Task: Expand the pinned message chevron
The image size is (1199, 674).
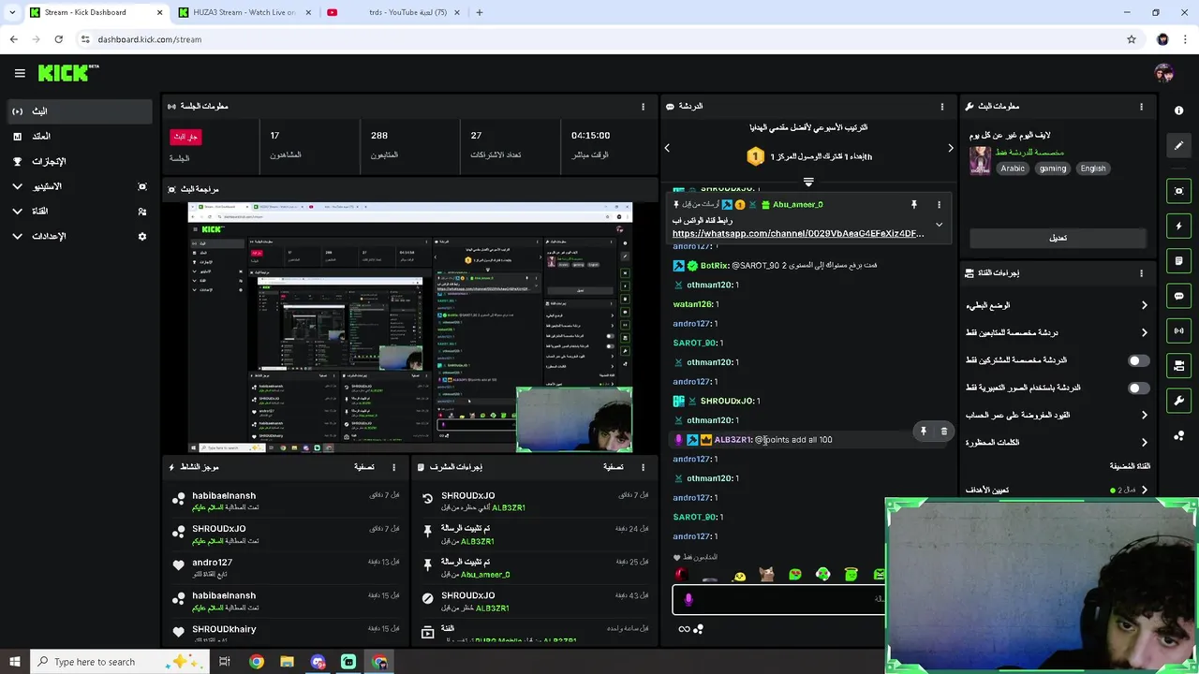Action: tap(939, 225)
